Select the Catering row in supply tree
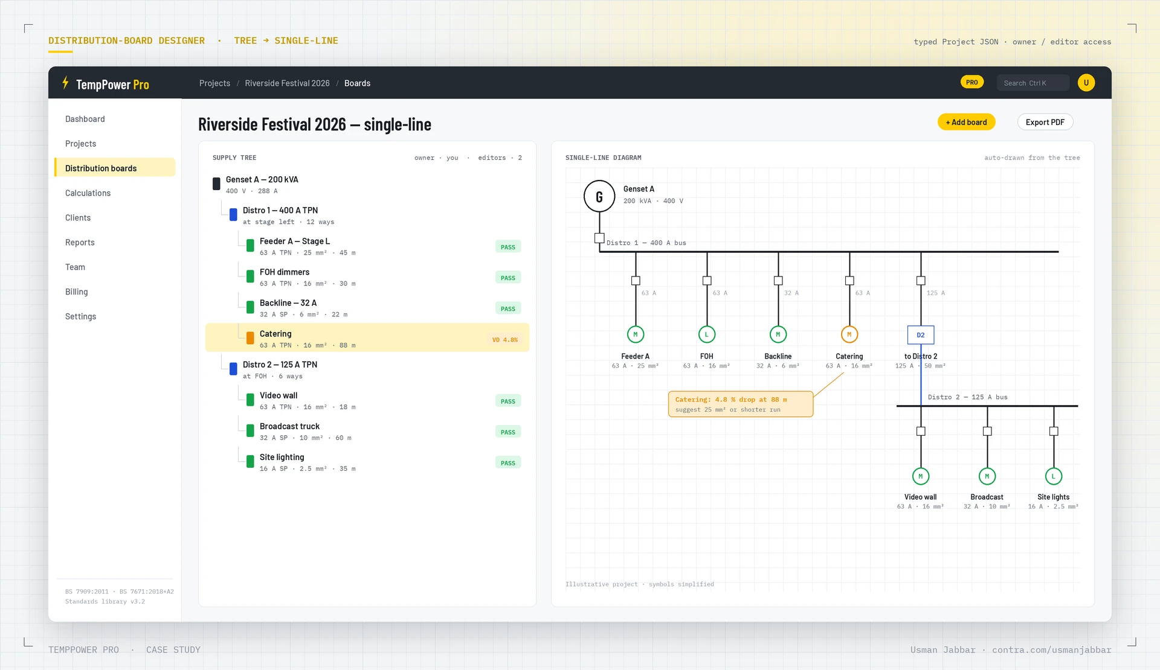The height and width of the screenshot is (670, 1160). (367, 338)
